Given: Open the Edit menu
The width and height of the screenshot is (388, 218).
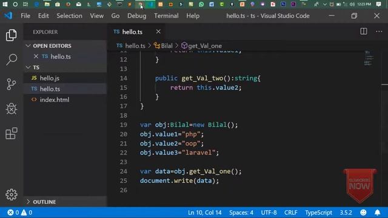Looking at the screenshot, I should point(43,16).
